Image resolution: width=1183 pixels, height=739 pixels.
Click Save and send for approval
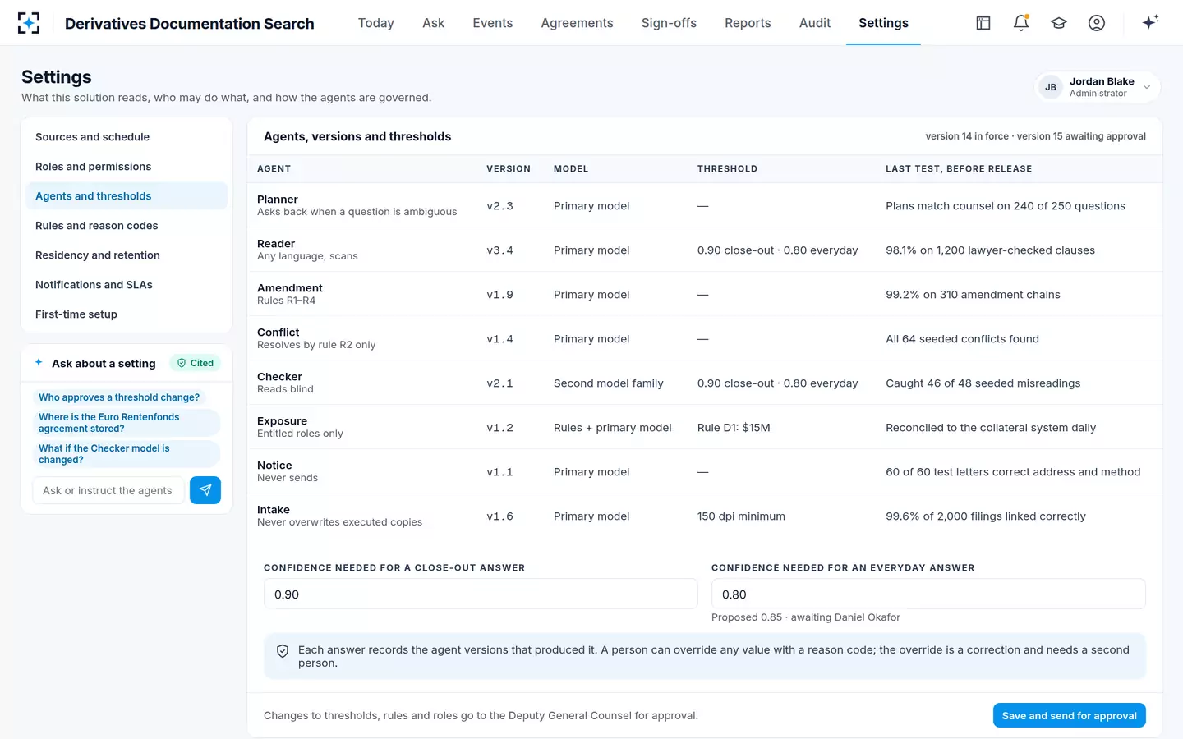pyautogui.click(x=1069, y=716)
